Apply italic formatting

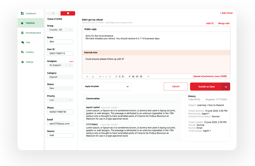click(x=103, y=77)
